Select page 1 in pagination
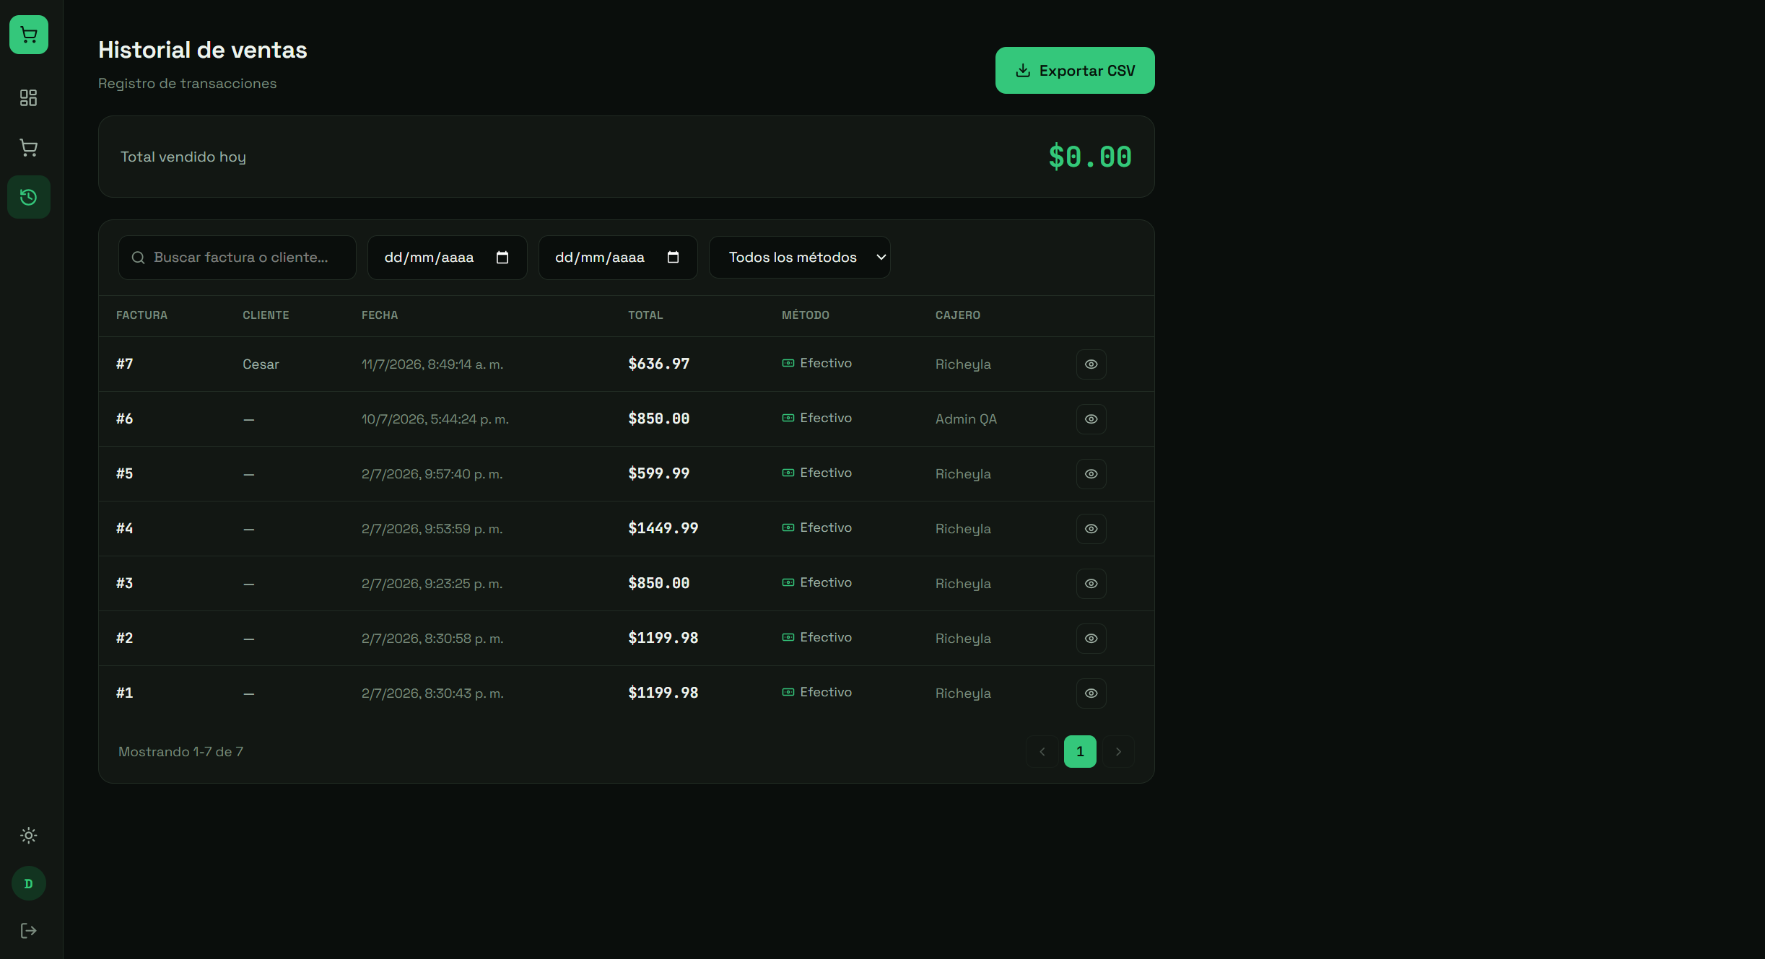The width and height of the screenshot is (1765, 959). (1080, 752)
